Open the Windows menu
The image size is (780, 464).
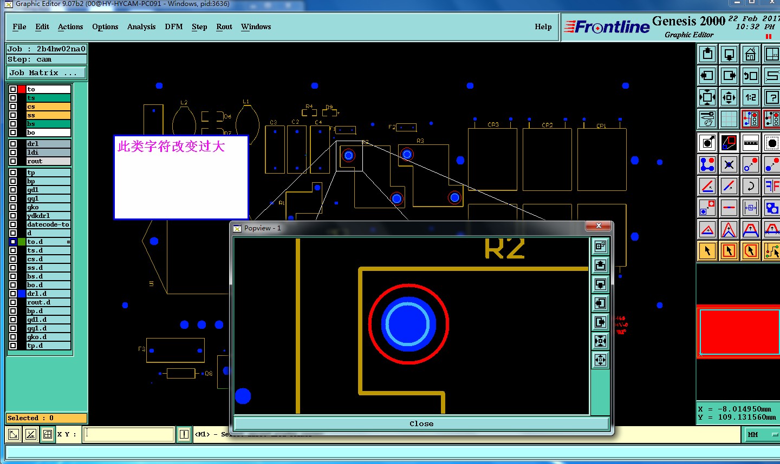(256, 26)
